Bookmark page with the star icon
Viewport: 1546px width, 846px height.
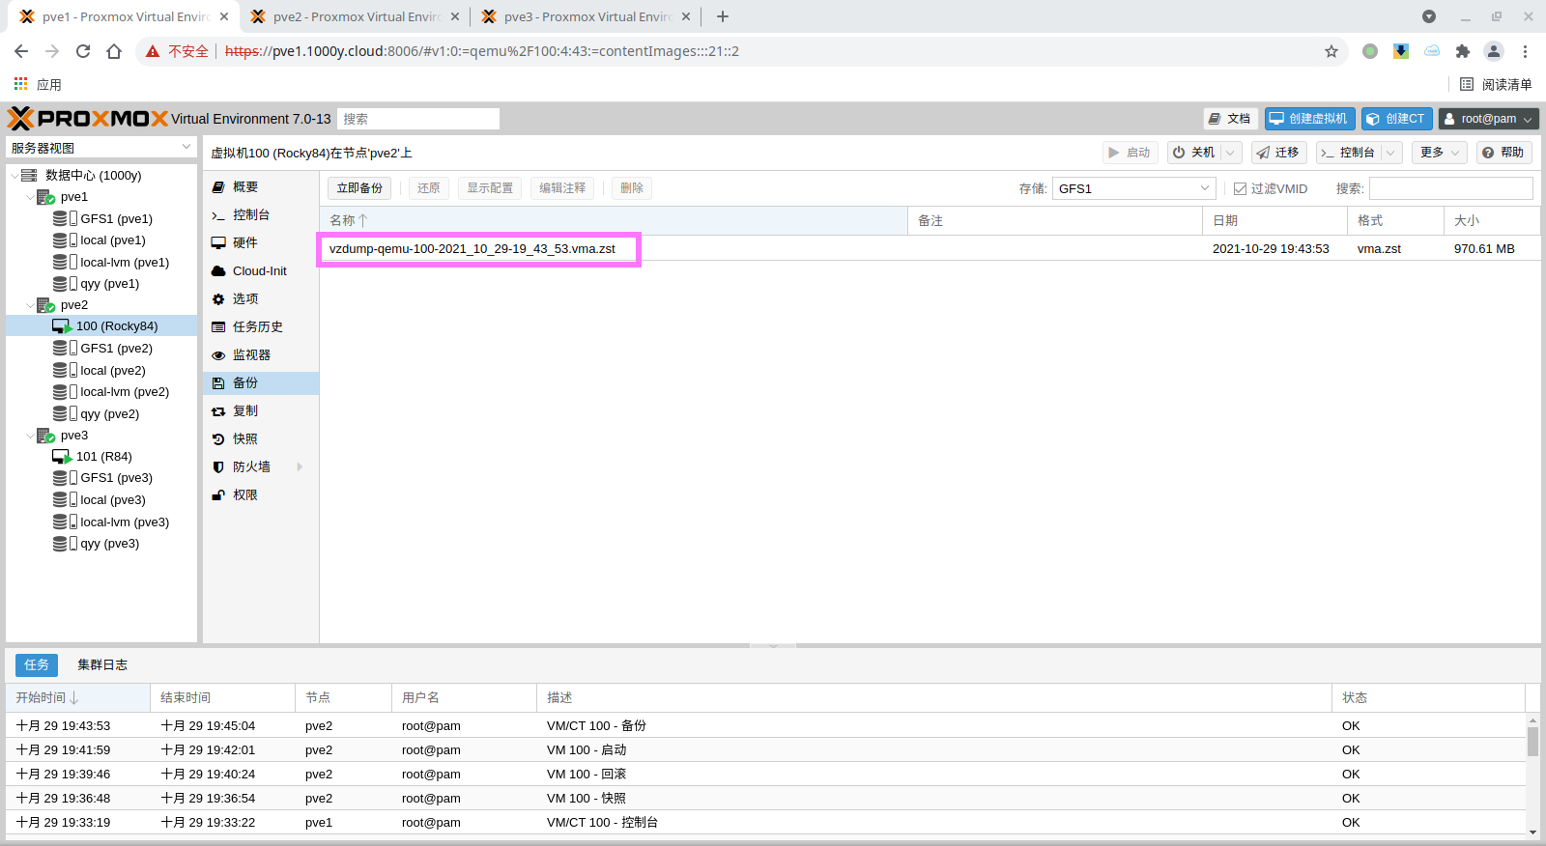coord(1331,51)
